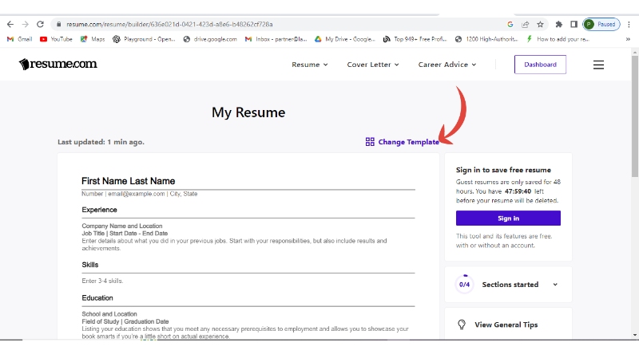
Task: Reload the page with the refresh icon
Action: tap(41, 25)
